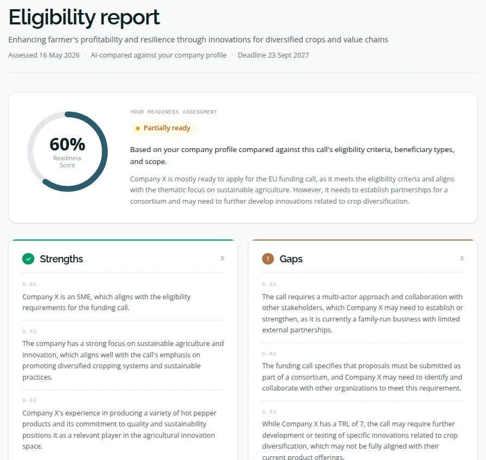Image resolution: width=486 pixels, height=460 pixels.
Task: Open strength item S.01 about SME eligibility
Action: [x=123, y=297]
